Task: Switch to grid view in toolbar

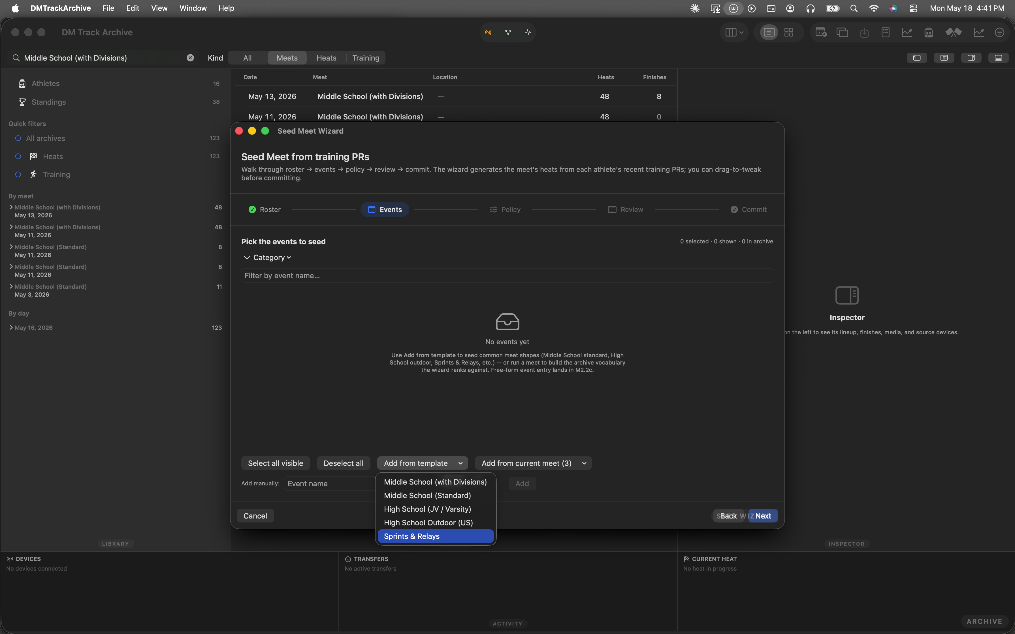Action: pos(788,32)
